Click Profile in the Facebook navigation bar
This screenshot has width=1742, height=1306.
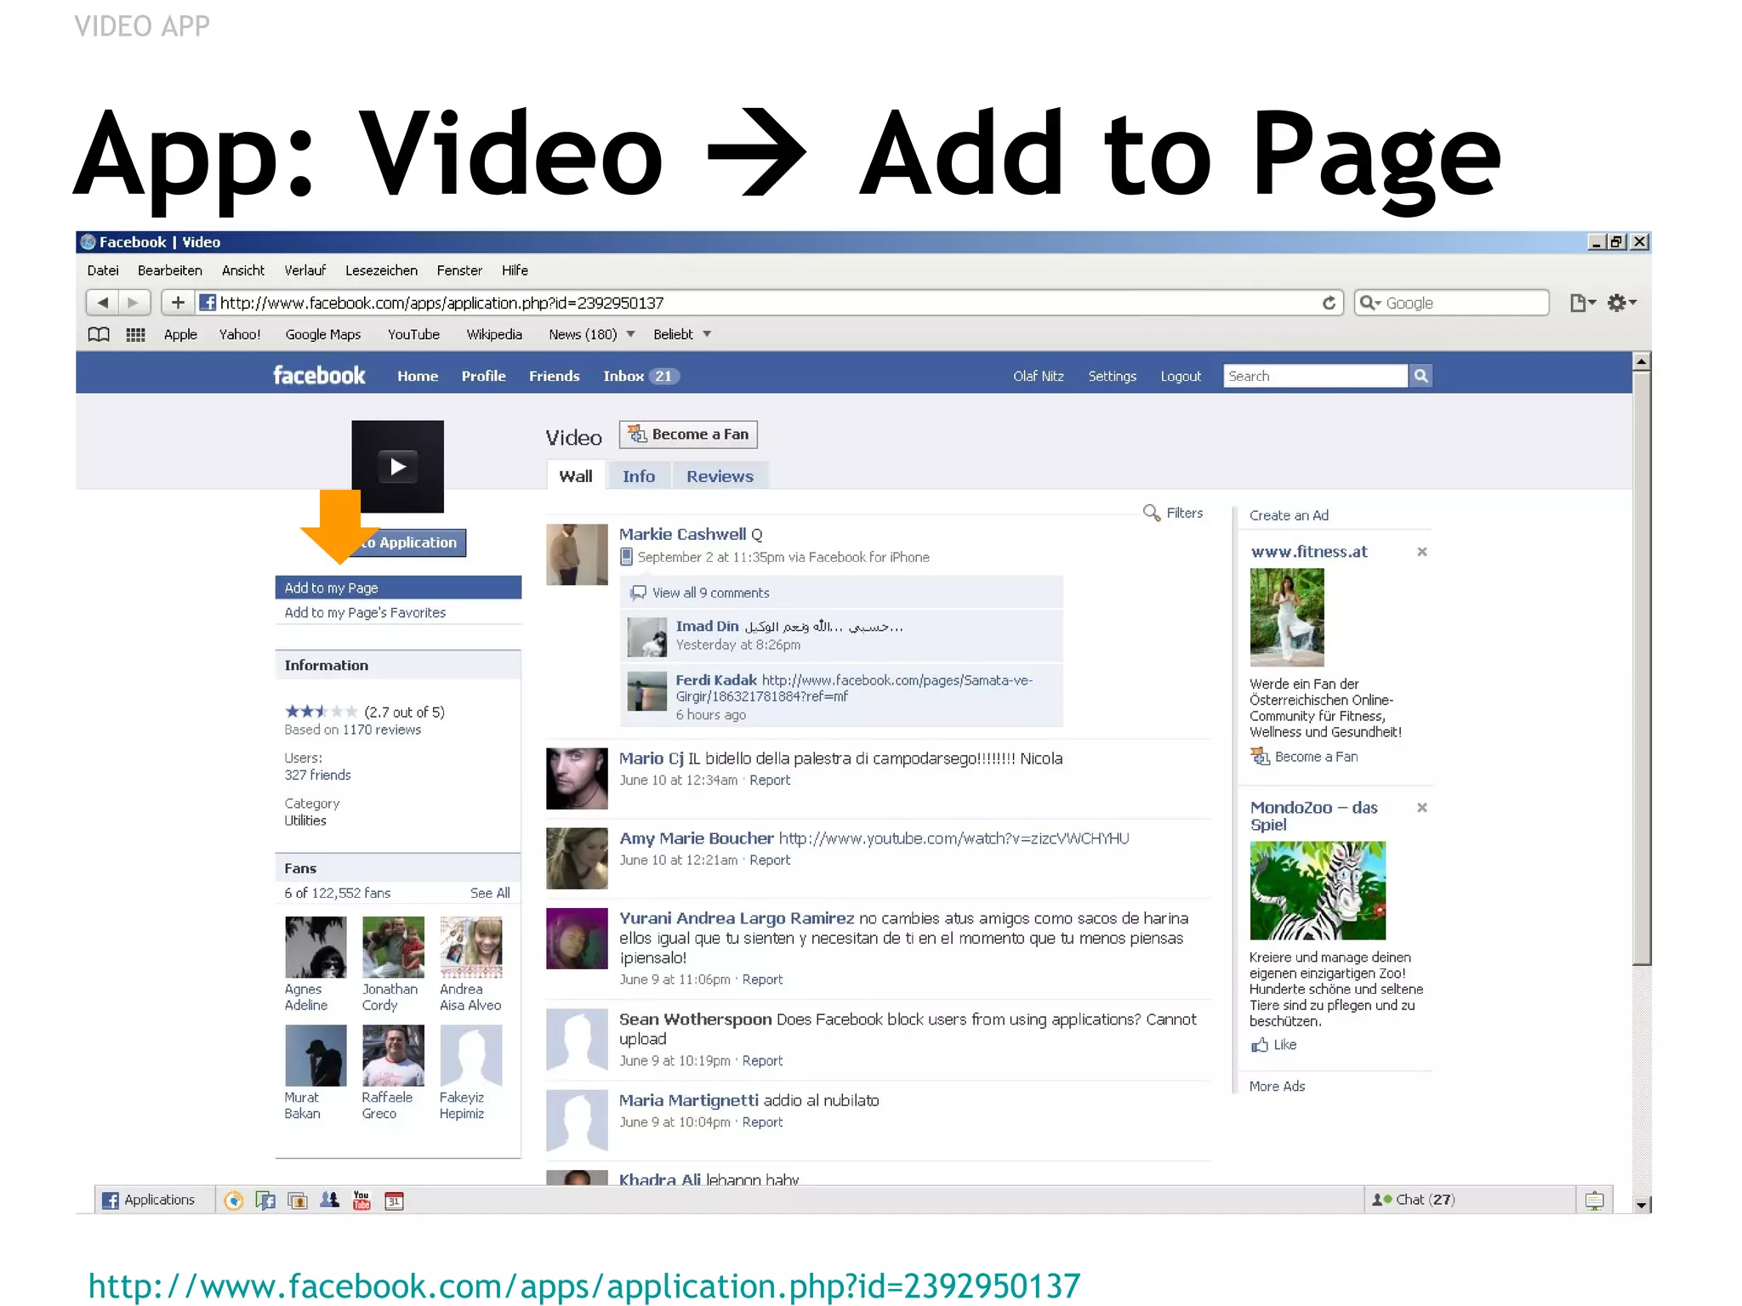(484, 376)
